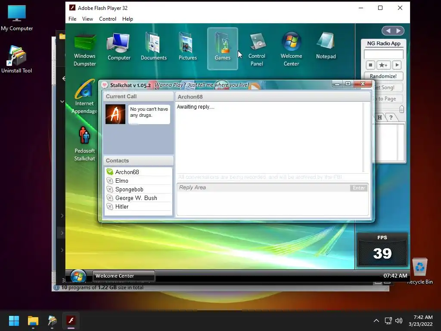Select contact George W. Bush
441x331 pixels.
[138, 198]
